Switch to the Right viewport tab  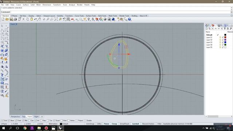coord(36,116)
